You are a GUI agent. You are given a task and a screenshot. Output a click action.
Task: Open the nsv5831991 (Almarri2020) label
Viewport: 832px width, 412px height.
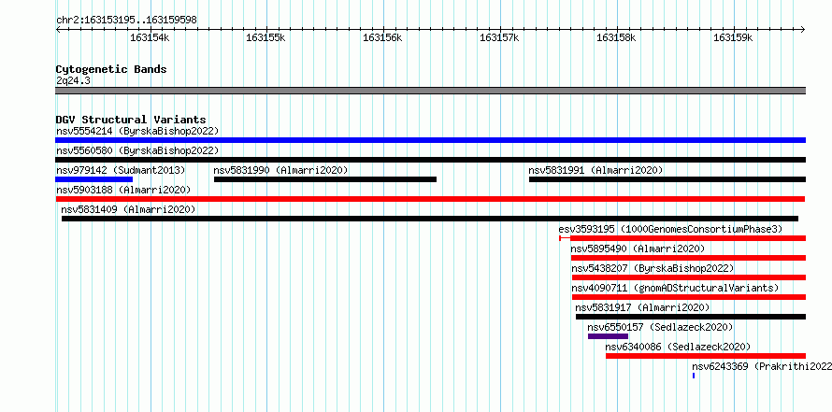595,170
